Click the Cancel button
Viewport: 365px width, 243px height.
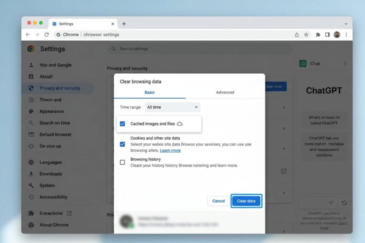(219, 201)
